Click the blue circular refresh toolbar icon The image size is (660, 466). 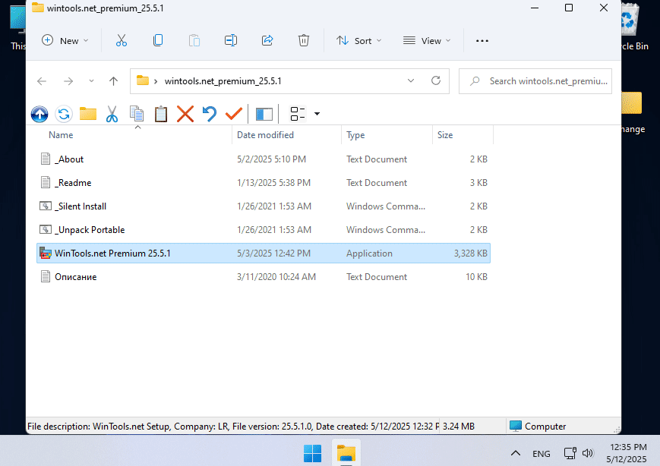coord(64,114)
